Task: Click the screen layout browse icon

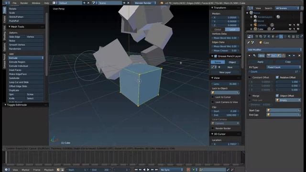Action: coord(55,3)
